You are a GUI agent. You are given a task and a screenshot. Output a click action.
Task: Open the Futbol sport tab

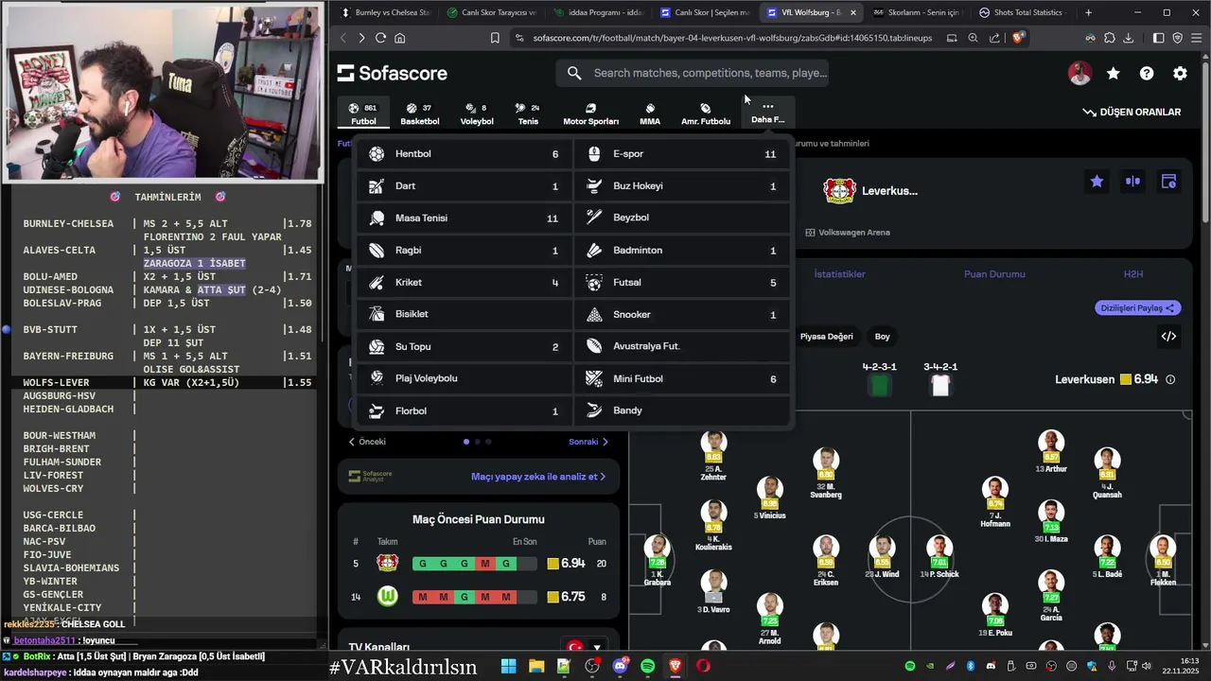click(363, 113)
